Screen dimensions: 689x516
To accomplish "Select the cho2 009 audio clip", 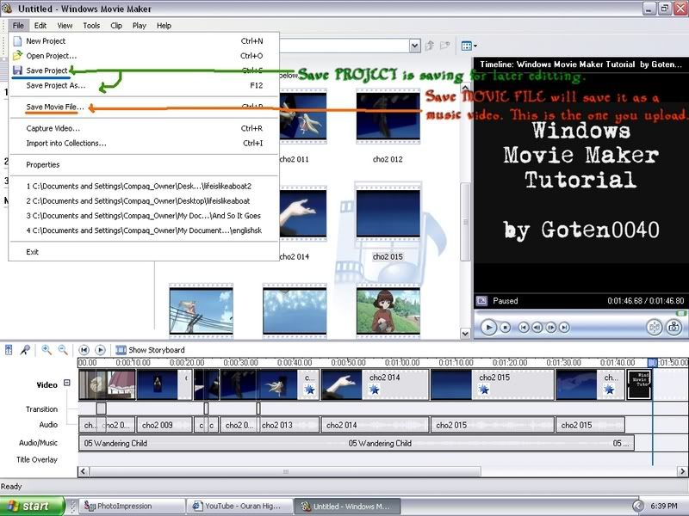I will 164,425.
